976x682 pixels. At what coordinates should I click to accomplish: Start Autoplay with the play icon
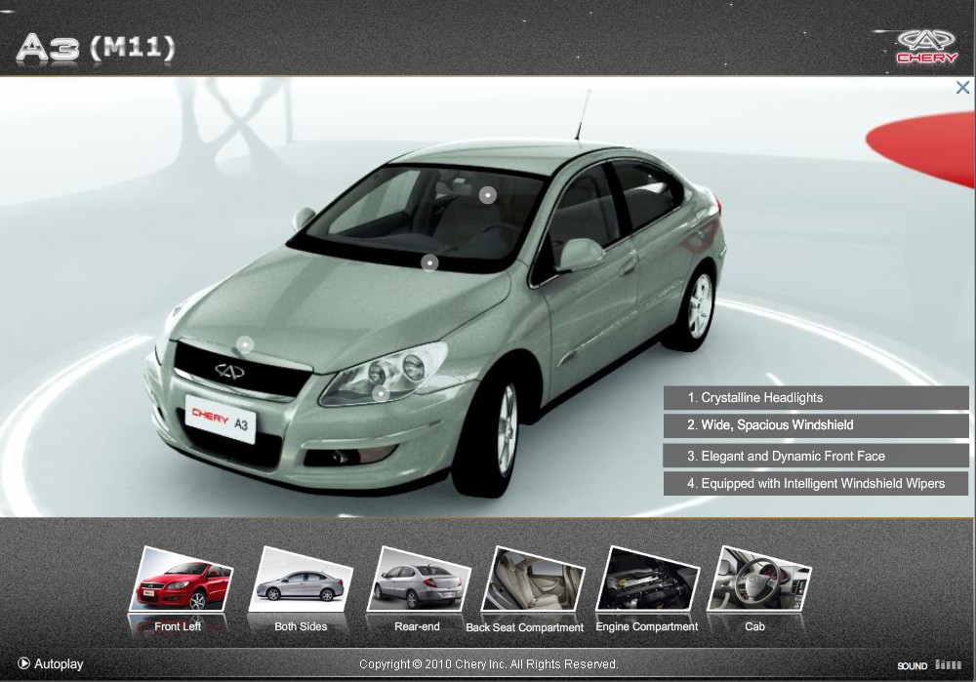point(23,663)
